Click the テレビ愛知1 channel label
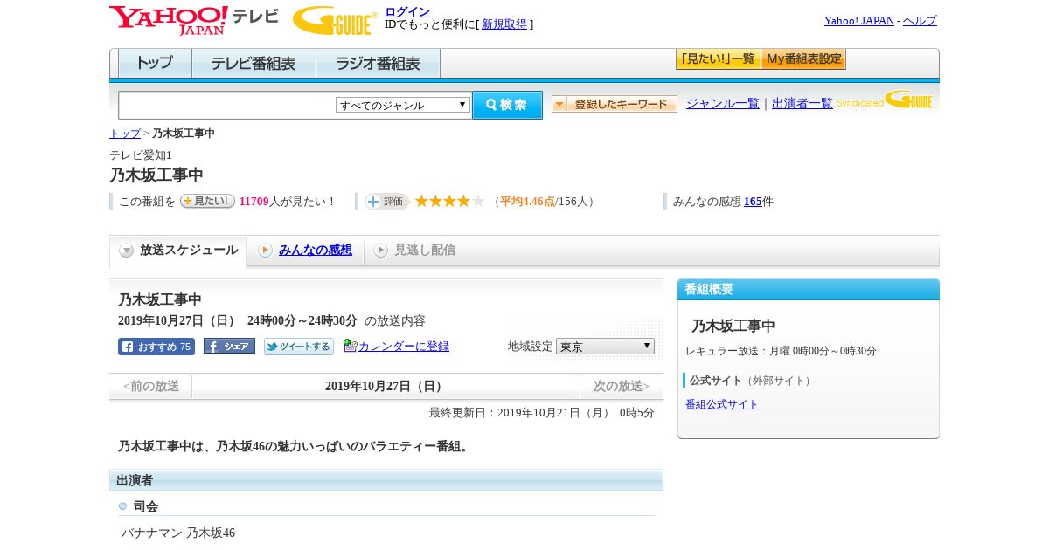The height and width of the screenshot is (550, 1049). point(141,155)
